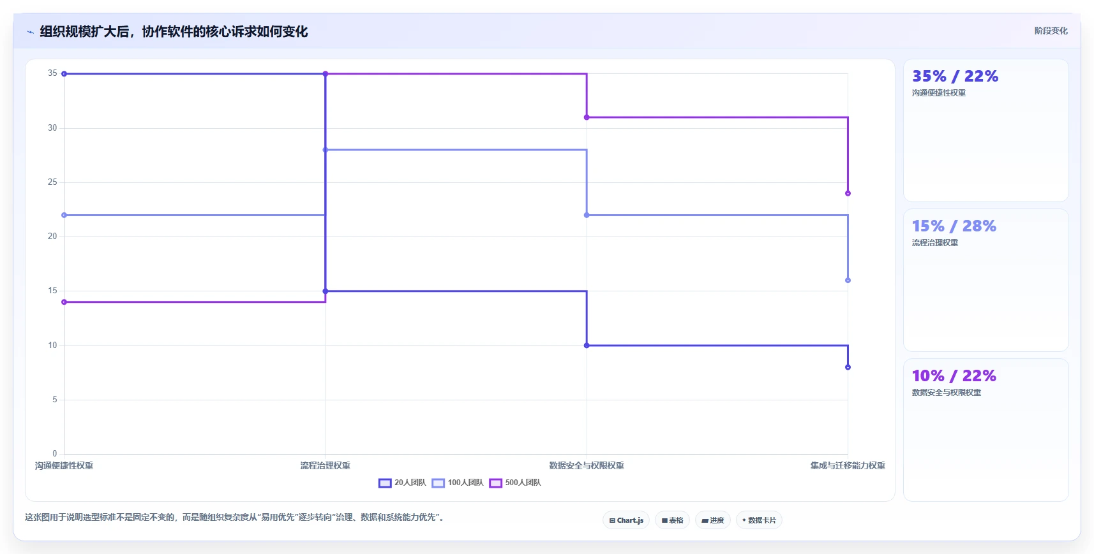Click the 流程治理权重 x-axis label

(x=326, y=466)
